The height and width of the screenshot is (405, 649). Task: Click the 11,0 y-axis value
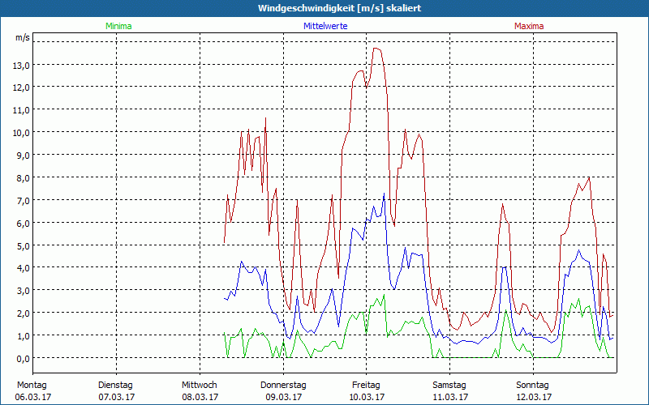[x=23, y=110]
